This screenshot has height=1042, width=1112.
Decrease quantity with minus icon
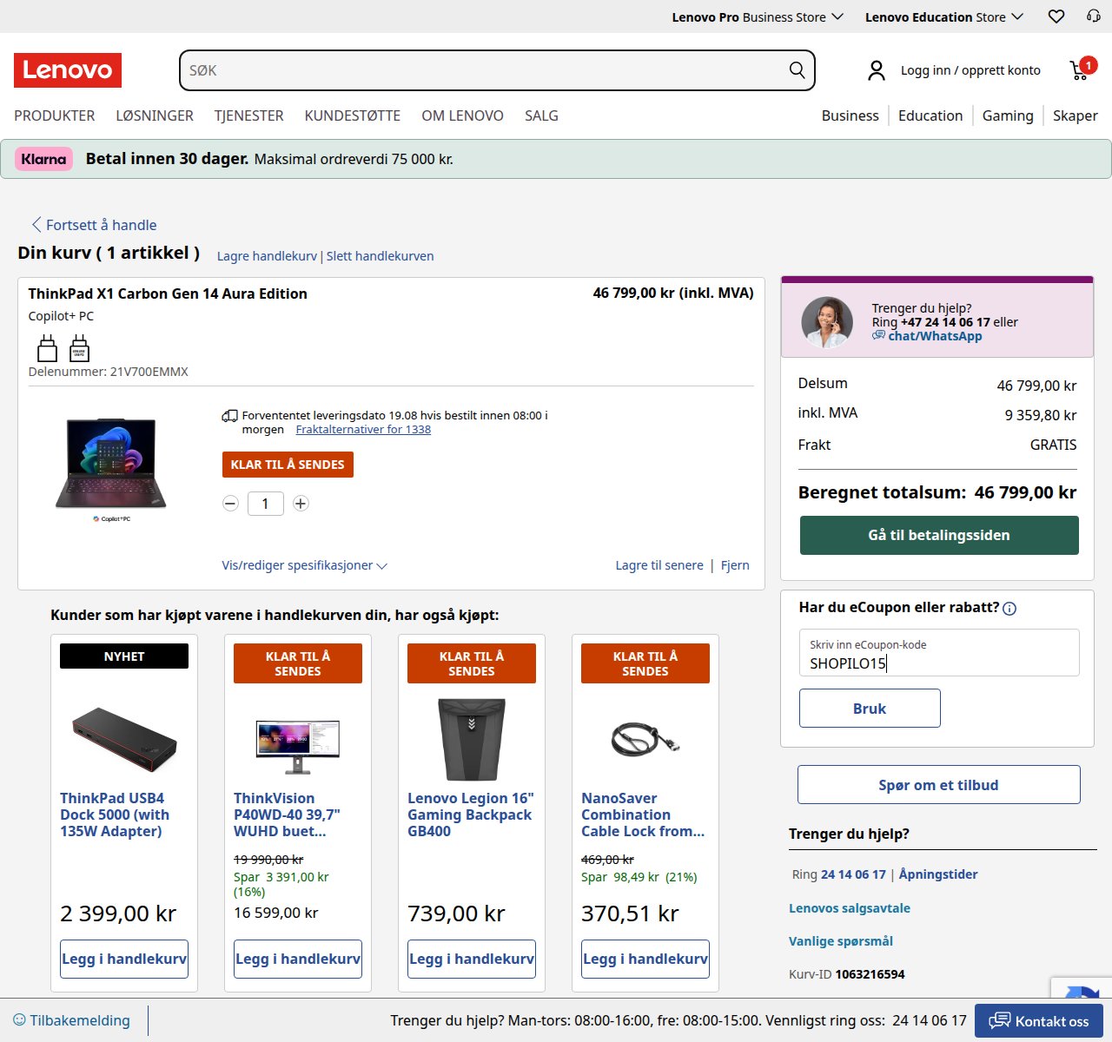point(230,504)
